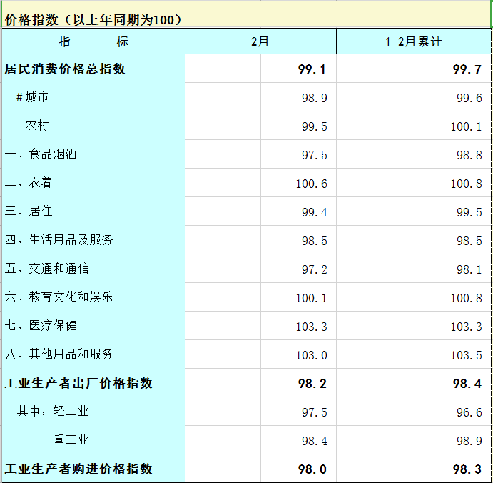493x483 pixels.
Task: Click the 1-2月累计 column header
Action: [x=413, y=41]
